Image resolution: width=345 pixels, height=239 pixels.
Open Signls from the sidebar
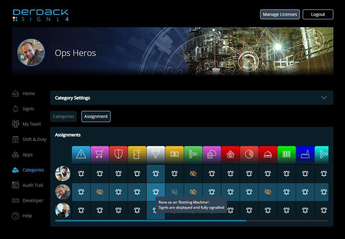pos(28,109)
